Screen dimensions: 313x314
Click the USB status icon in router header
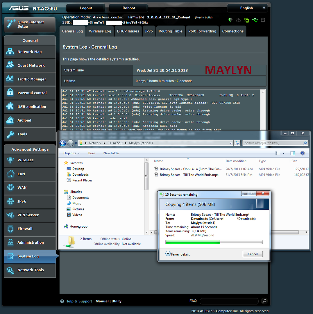255,20
